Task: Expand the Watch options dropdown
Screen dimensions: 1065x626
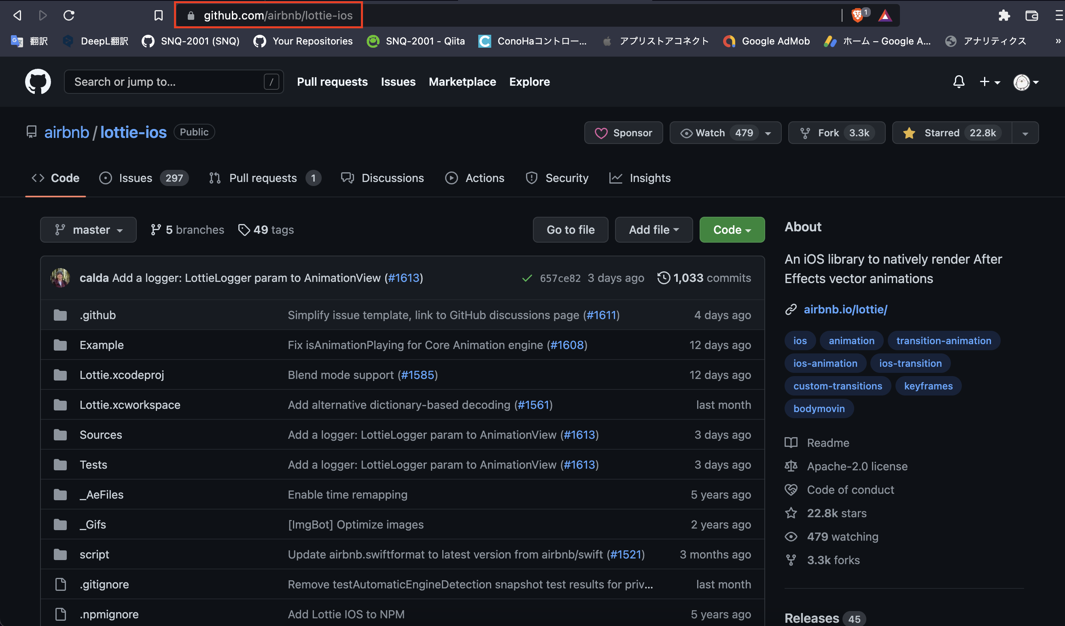Action: tap(768, 133)
